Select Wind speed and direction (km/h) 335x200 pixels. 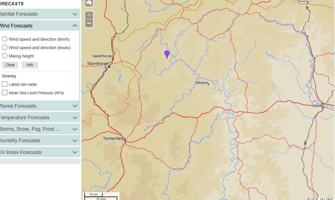click(5, 39)
